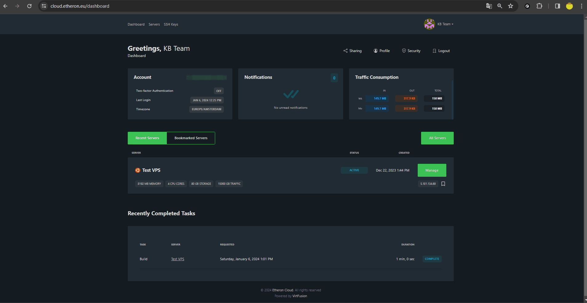This screenshot has height=303, width=587.
Task: Click the browser bookmark star icon
Action: pyautogui.click(x=511, y=6)
